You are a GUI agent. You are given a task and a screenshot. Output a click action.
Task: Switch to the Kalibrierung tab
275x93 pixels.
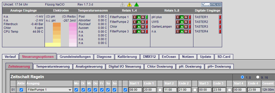pos(127,57)
